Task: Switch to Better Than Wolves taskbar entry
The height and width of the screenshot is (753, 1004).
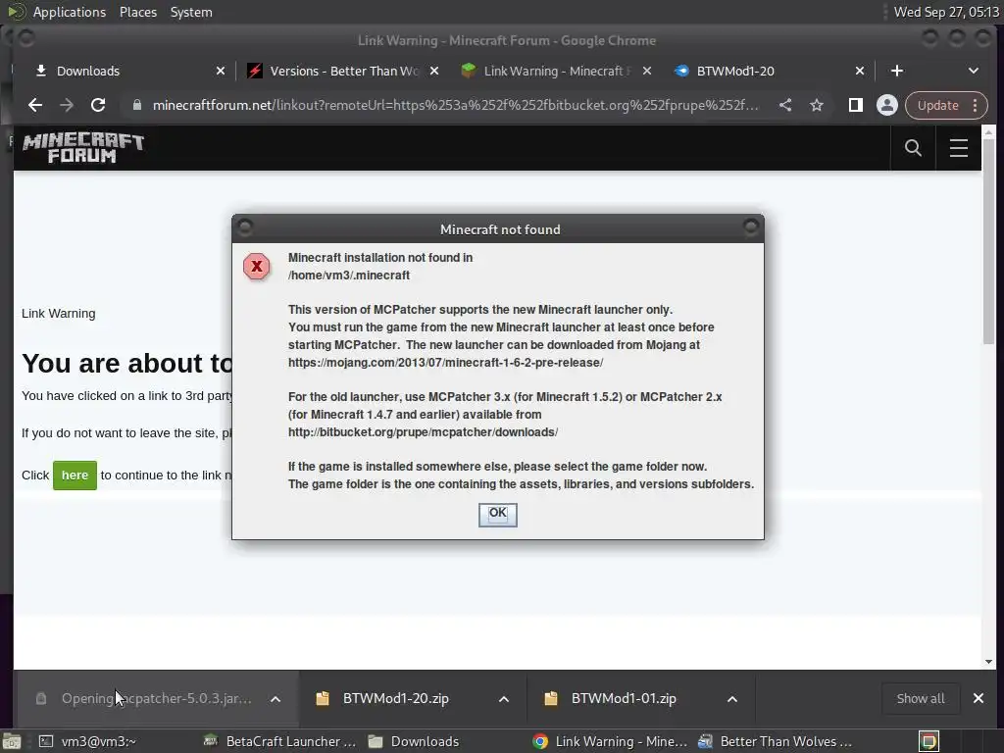Action: pos(775,741)
